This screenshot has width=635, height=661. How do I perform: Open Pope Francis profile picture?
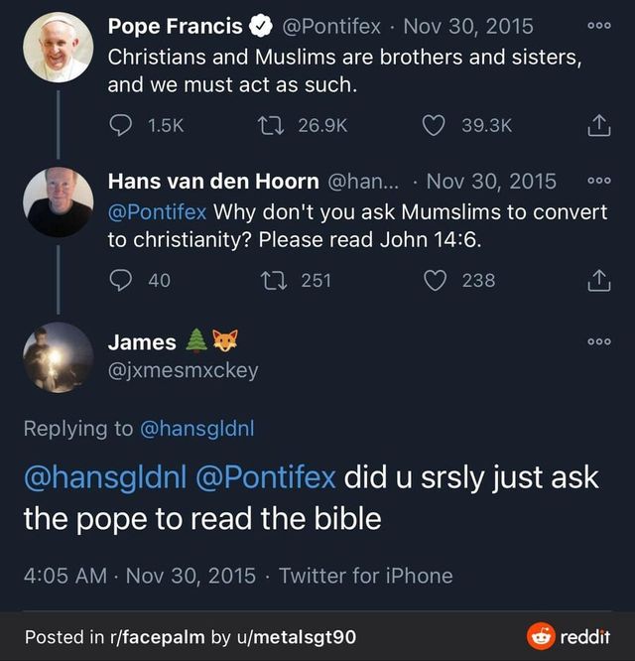[x=58, y=48]
